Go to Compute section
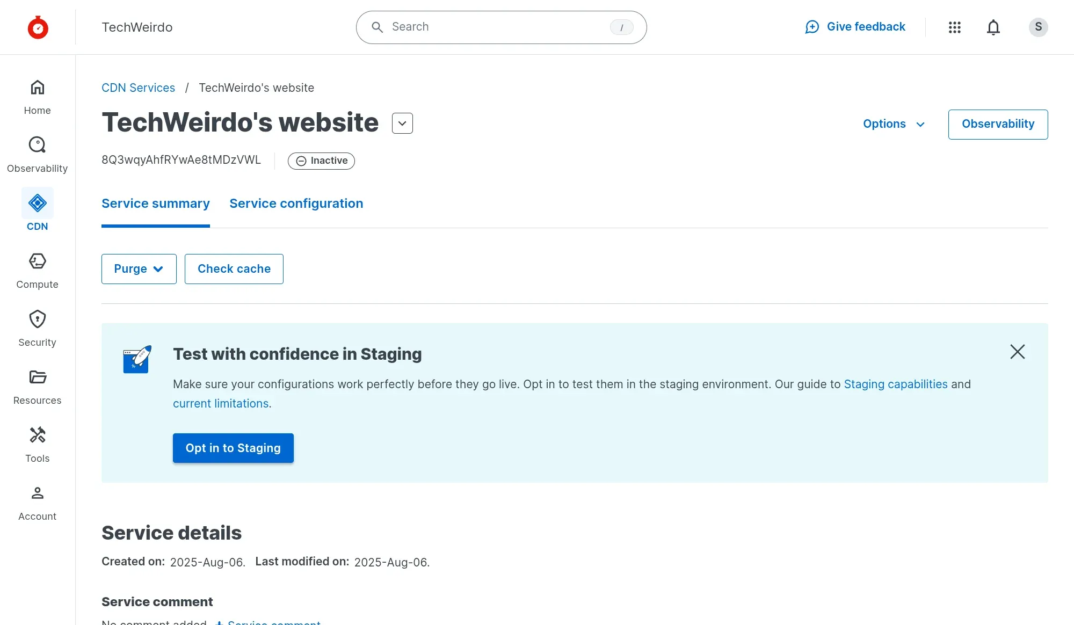Image resolution: width=1074 pixels, height=625 pixels. point(37,271)
